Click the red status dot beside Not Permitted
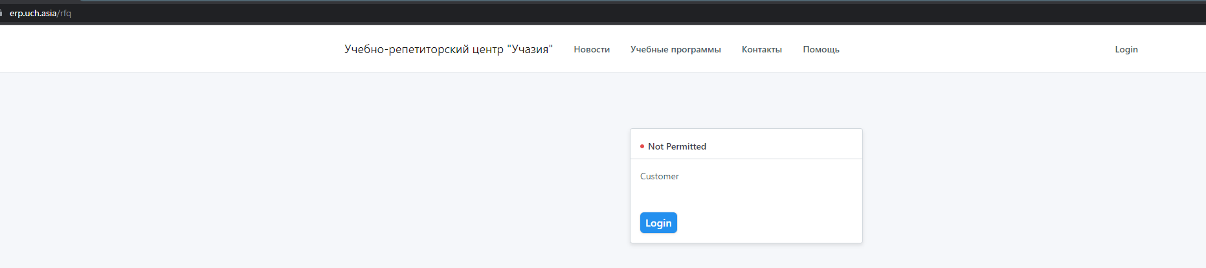This screenshot has height=268, width=1206. coord(642,146)
